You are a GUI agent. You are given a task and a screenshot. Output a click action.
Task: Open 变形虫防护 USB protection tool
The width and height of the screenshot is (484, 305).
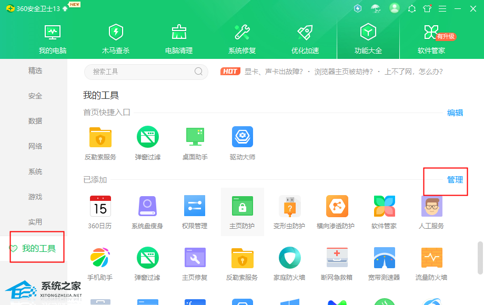pyautogui.click(x=289, y=206)
